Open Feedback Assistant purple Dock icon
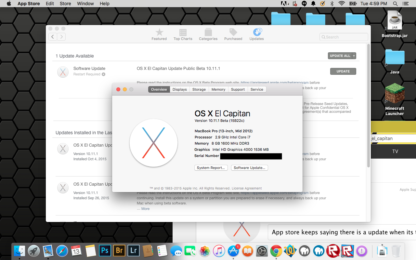Image resolution: width=416 pixels, height=260 pixels. [x=362, y=251]
